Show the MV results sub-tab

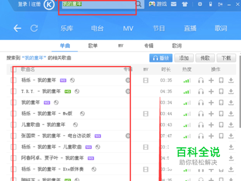pos(121,46)
